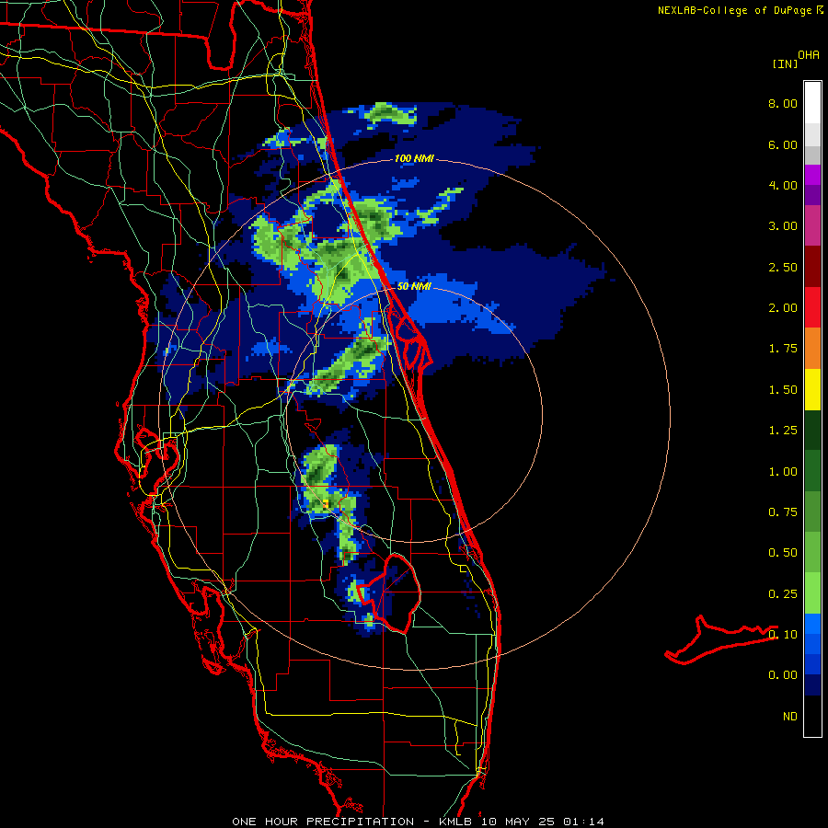Click the [IN] units label

click(x=786, y=63)
